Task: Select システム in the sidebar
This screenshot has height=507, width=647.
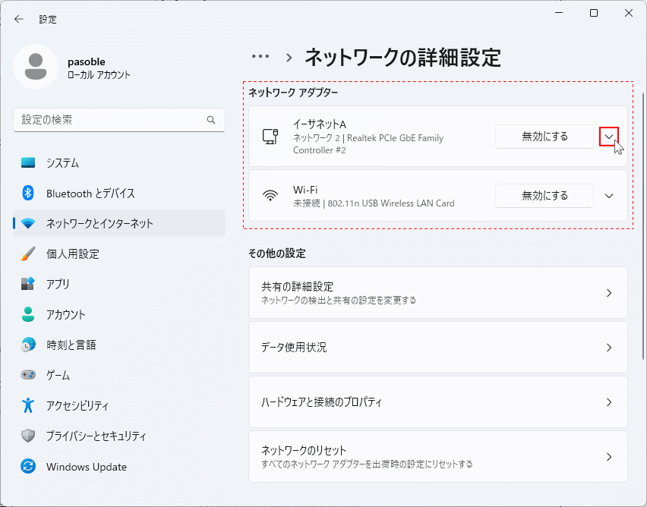Action: [x=68, y=162]
